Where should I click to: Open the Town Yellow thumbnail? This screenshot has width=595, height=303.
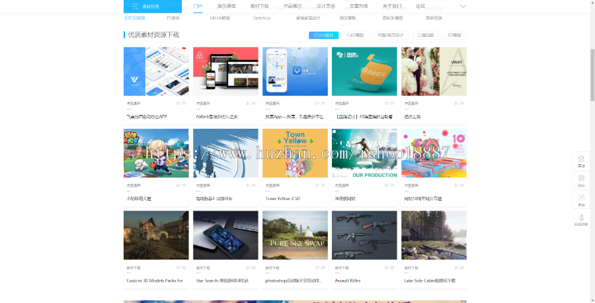tap(295, 153)
